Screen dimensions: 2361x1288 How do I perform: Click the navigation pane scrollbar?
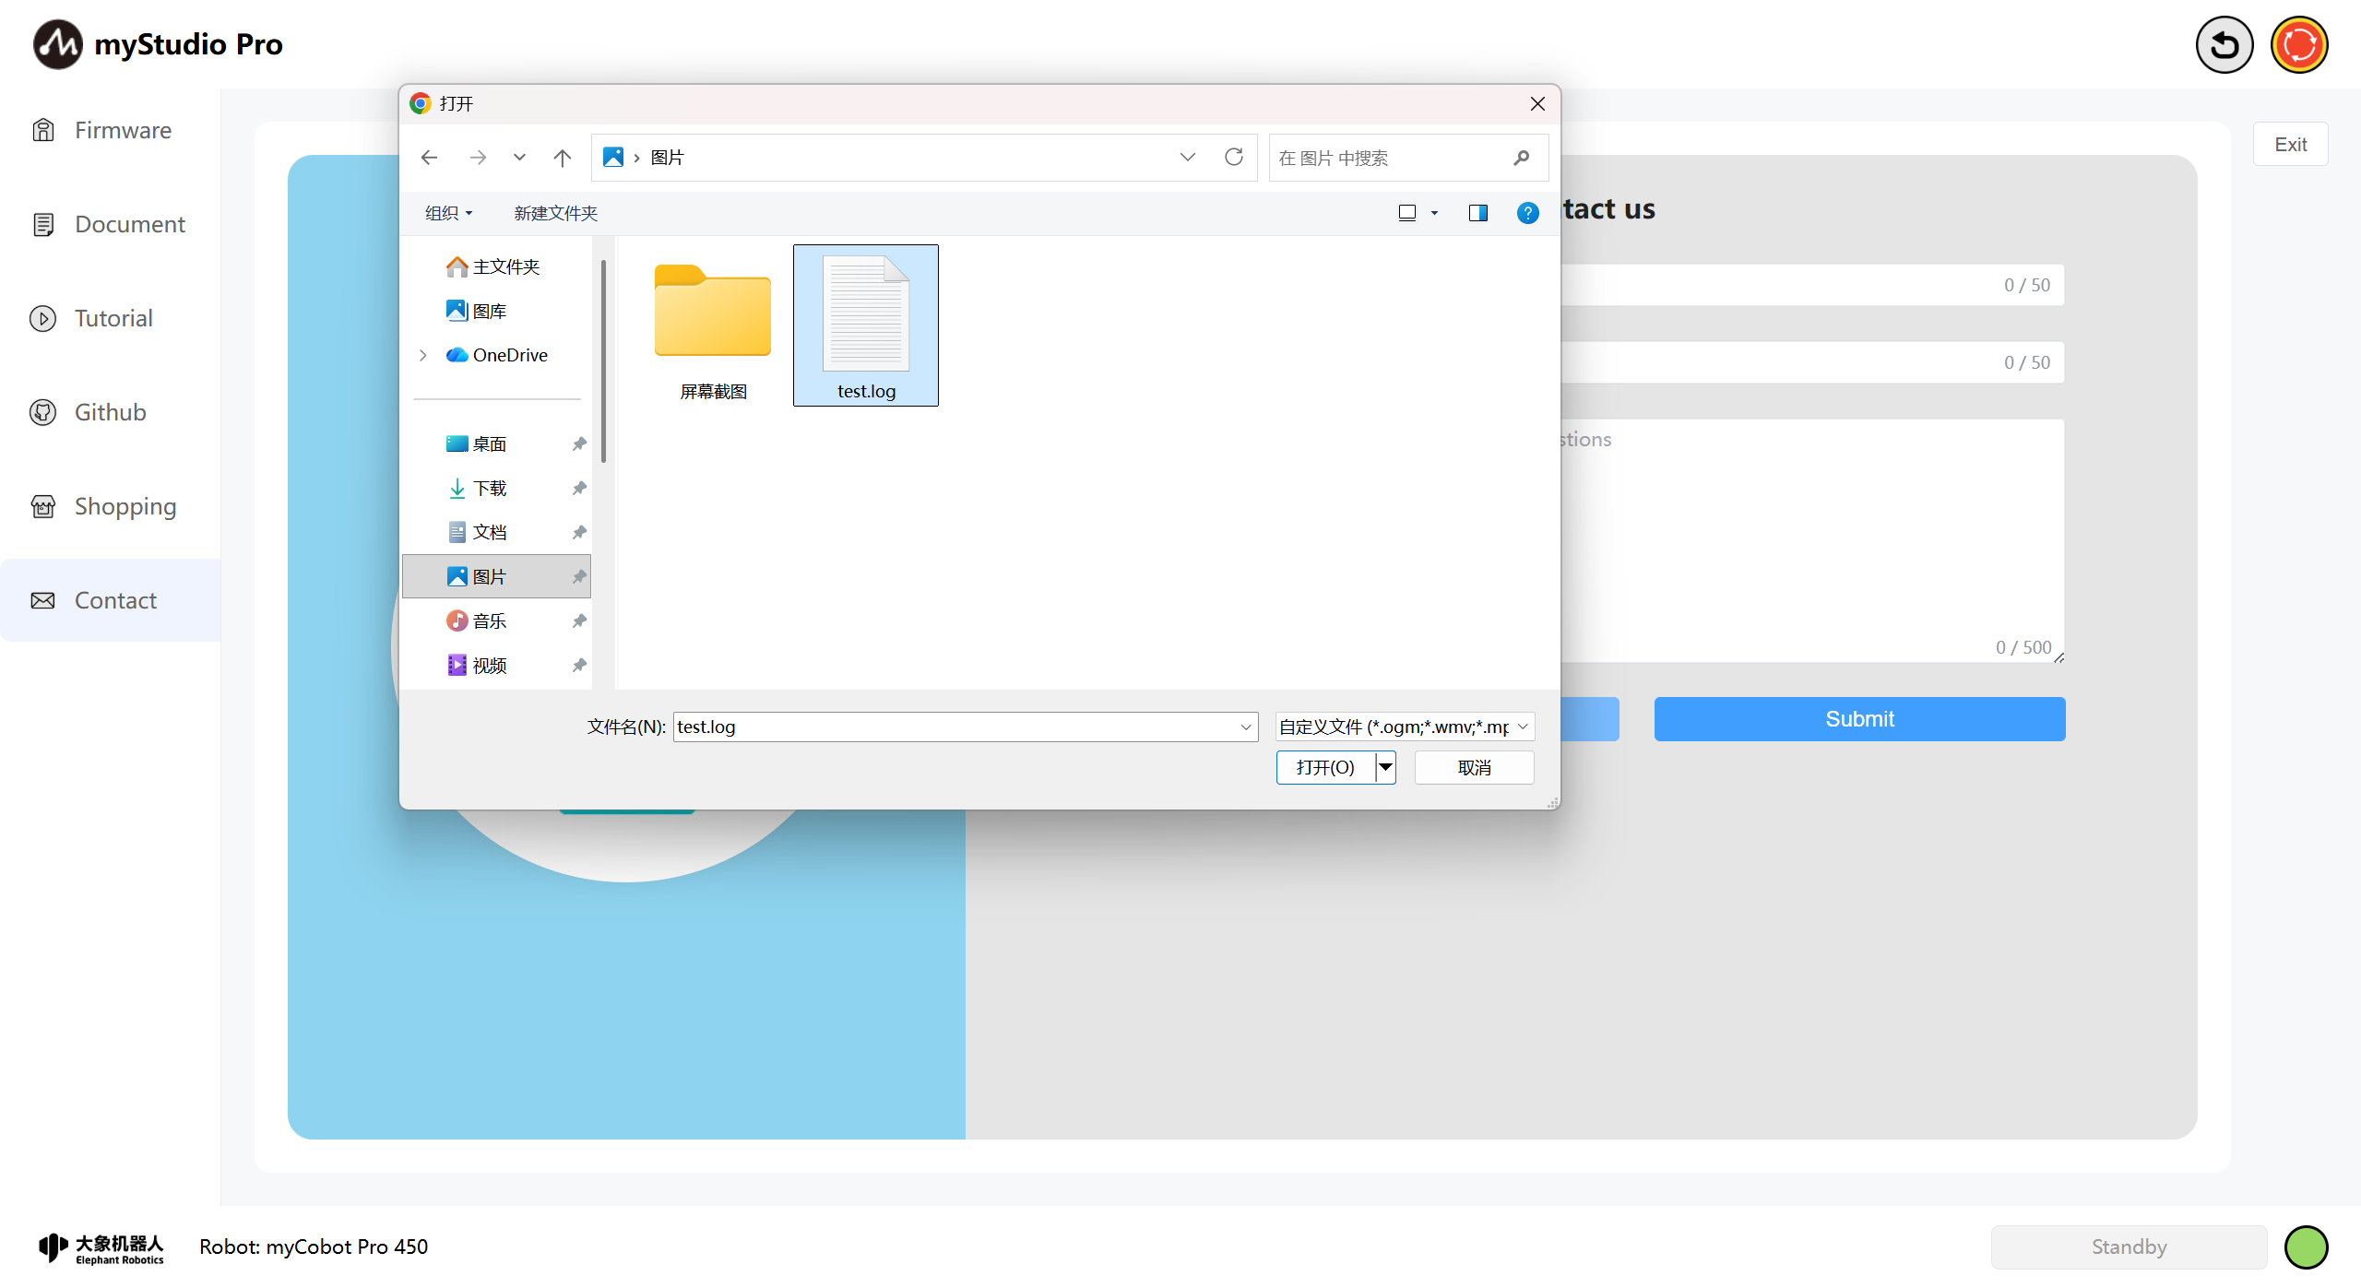click(x=603, y=360)
